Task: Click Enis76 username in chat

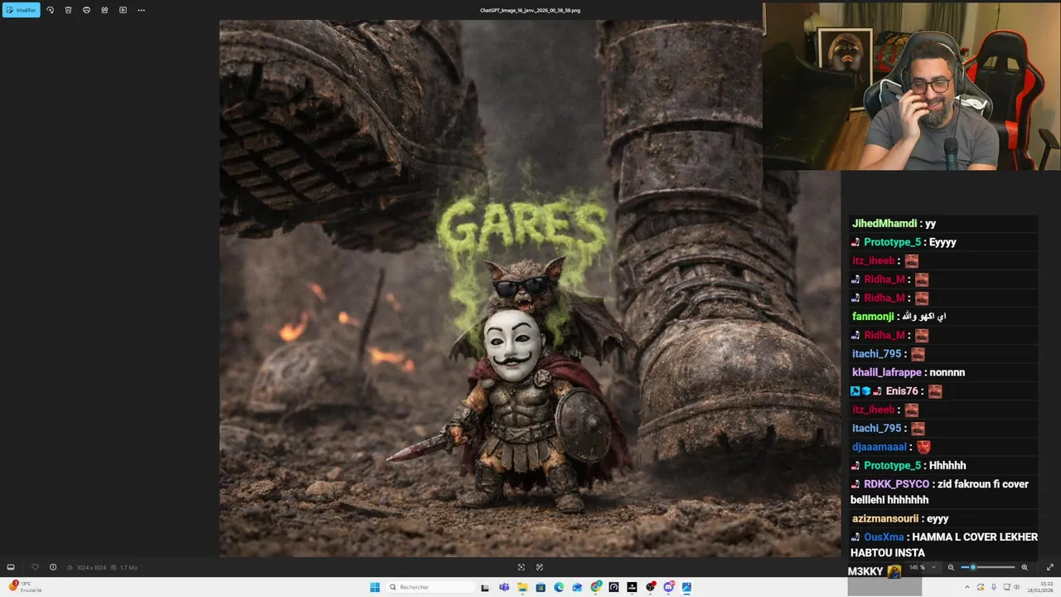Action: click(902, 391)
